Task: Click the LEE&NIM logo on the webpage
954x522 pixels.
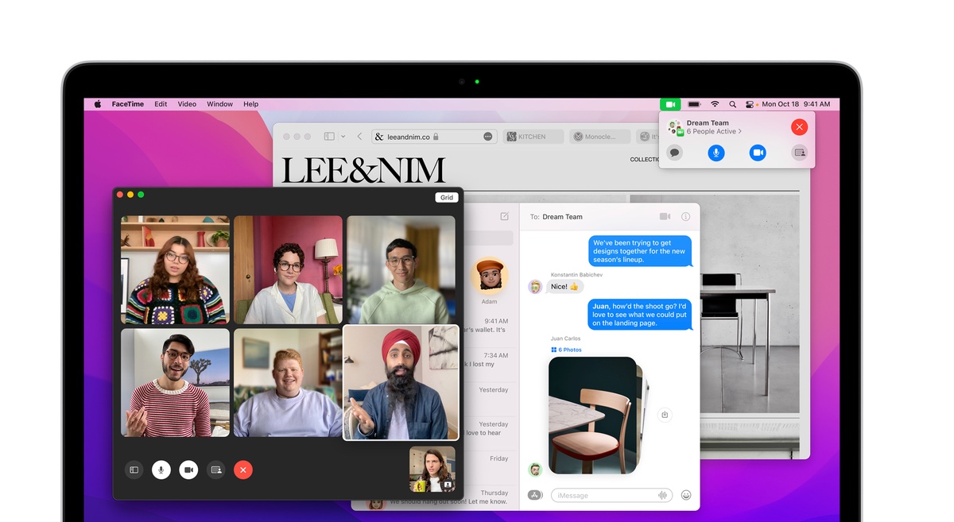Action: (x=363, y=170)
